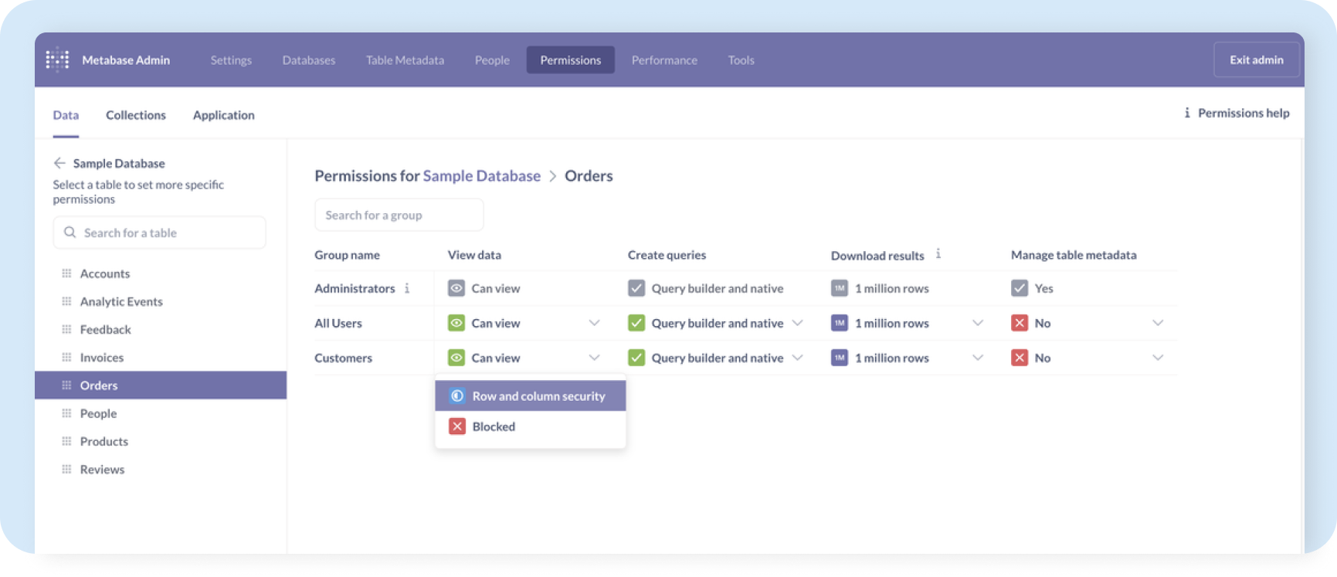Click the info icon before Permissions help
This screenshot has width=1337, height=577.
click(x=1187, y=113)
